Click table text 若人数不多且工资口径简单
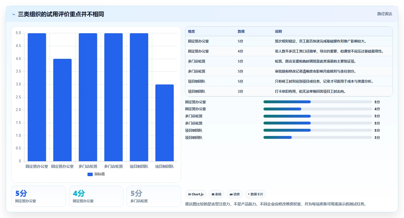The image size is (404, 218). [x=296, y=51]
